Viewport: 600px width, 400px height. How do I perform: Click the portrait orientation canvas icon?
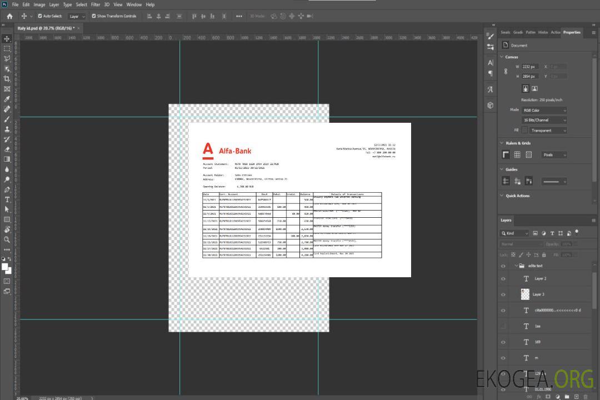click(x=525, y=88)
